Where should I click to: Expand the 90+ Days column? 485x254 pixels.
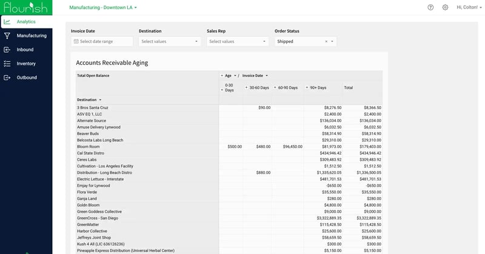tap(307, 87)
